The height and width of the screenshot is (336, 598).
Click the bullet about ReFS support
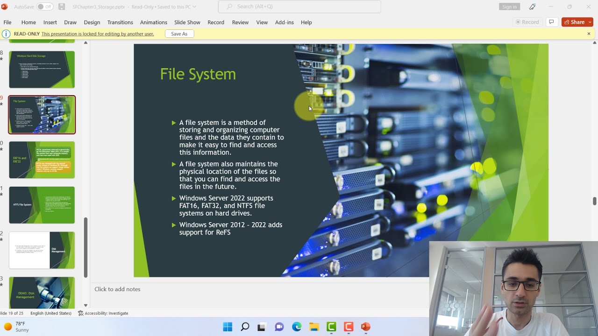click(231, 229)
